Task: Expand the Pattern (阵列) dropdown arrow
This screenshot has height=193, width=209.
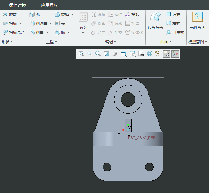Action: [x=83, y=33]
